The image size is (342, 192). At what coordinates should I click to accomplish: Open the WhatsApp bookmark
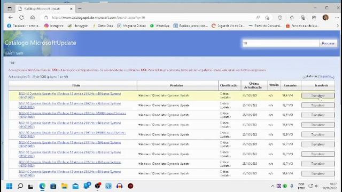click(160, 26)
